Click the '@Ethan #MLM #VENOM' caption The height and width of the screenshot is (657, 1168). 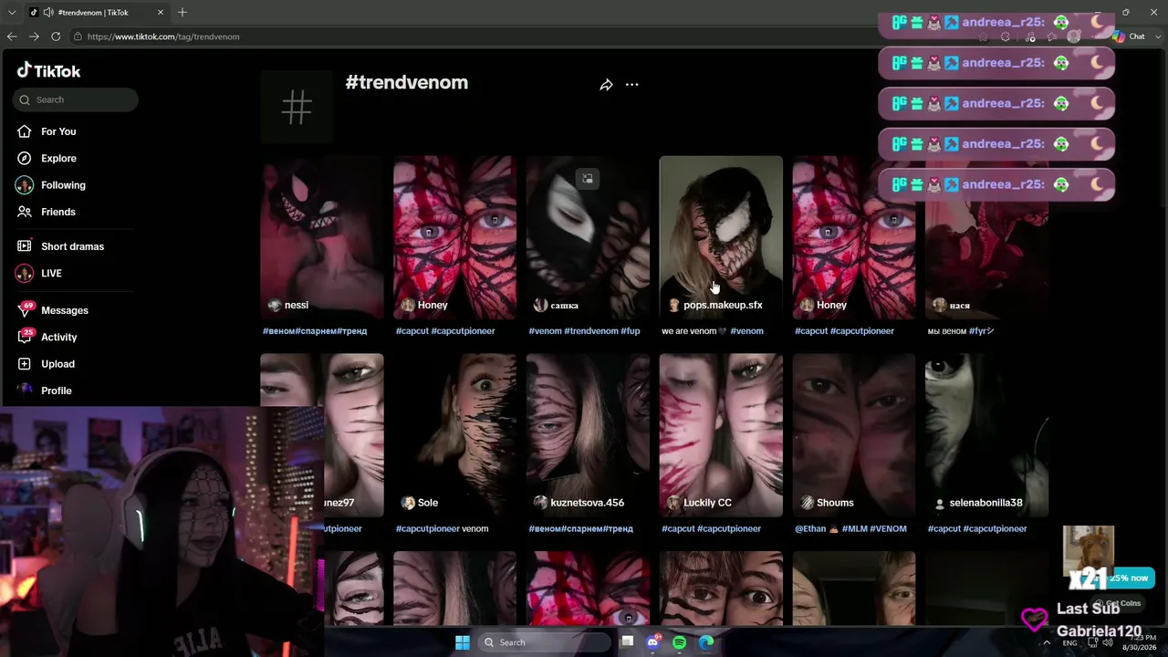click(x=850, y=529)
